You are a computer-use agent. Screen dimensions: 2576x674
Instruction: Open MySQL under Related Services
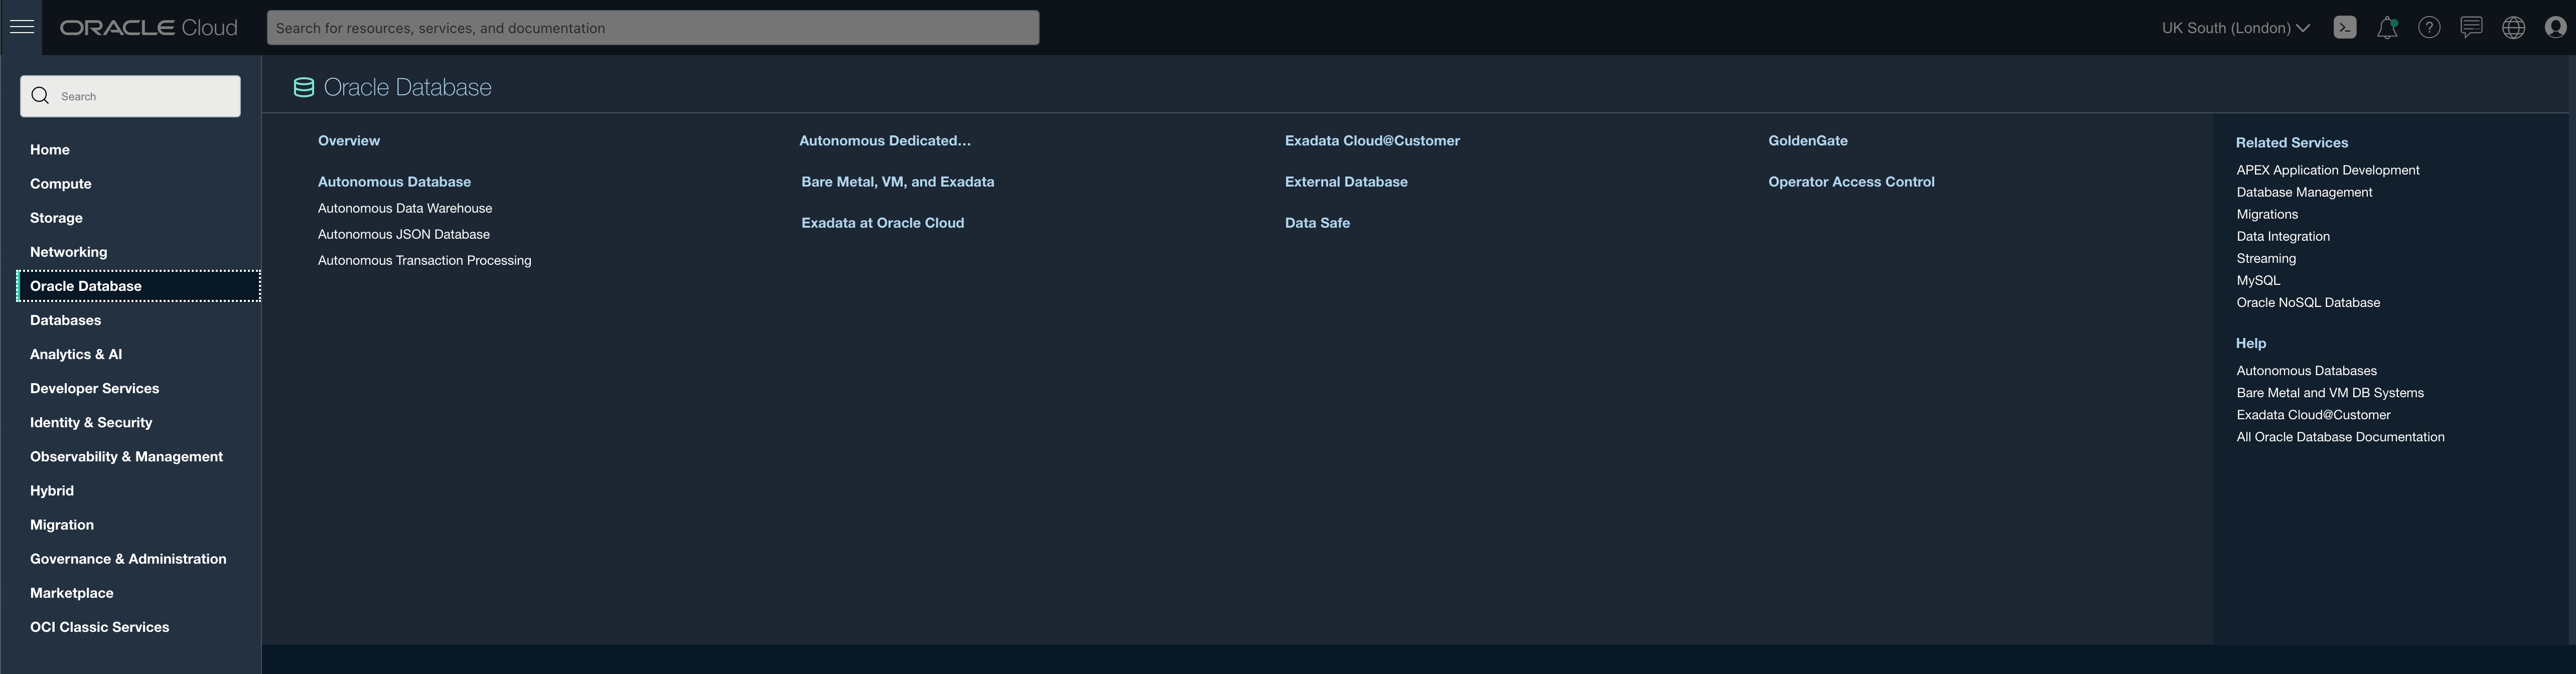(2258, 280)
